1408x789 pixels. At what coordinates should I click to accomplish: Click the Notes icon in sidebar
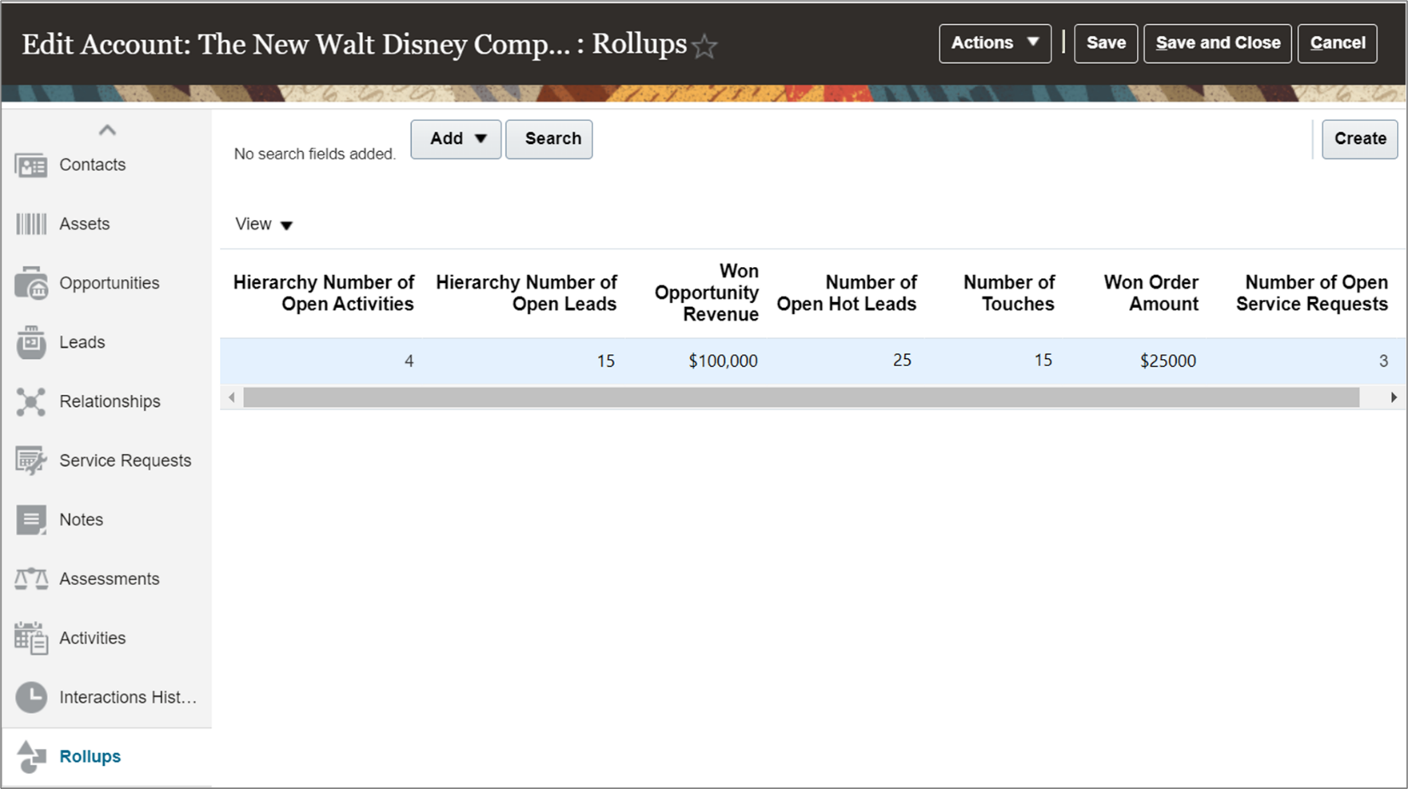pos(31,519)
